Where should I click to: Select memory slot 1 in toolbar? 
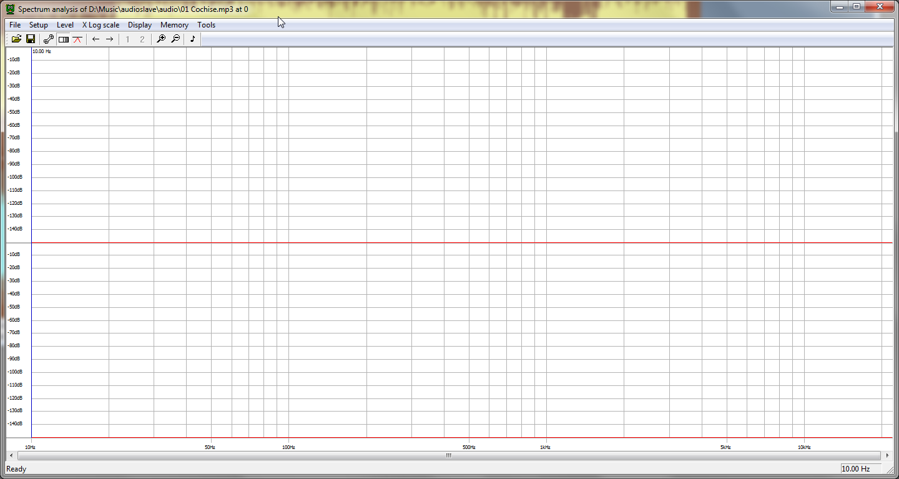(128, 39)
